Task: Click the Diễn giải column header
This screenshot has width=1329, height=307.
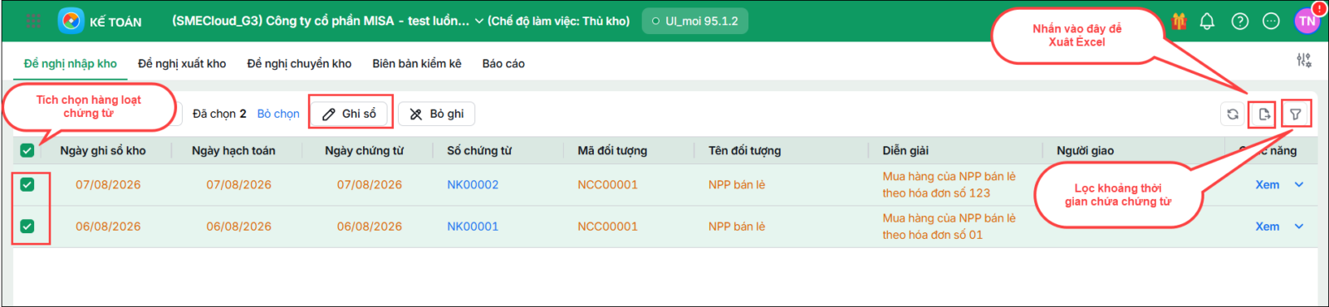Action: (x=905, y=151)
